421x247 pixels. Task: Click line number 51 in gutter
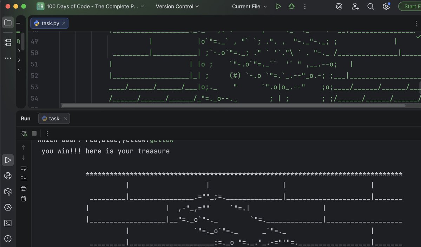(x=34, y=64)
